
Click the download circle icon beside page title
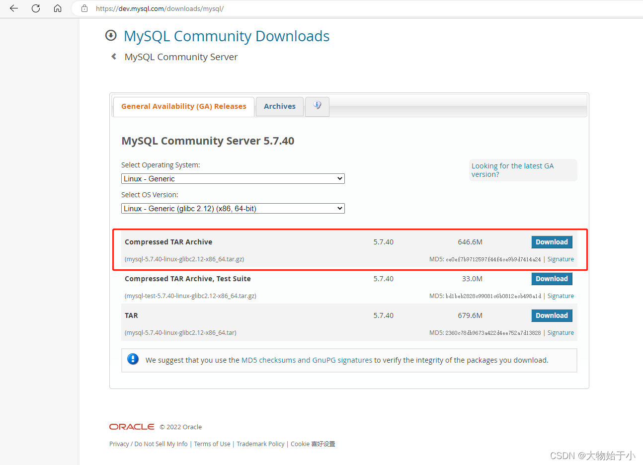click(x=111, y=35)
